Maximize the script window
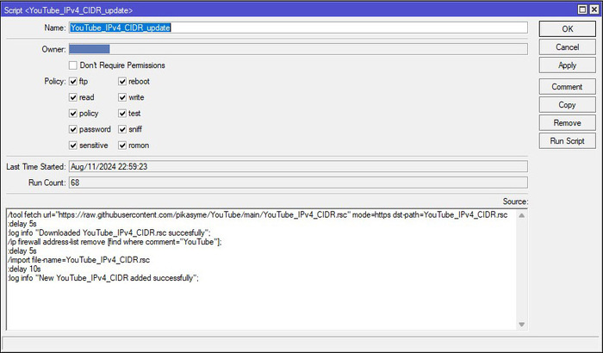 (x=582, y=9)
